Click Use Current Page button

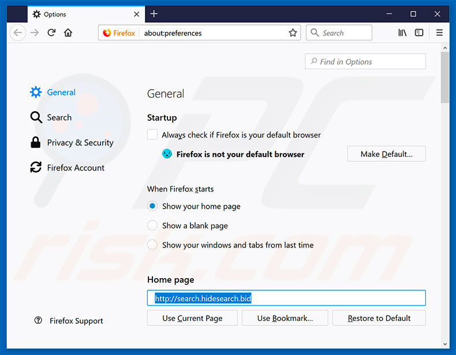(x=192, y=318)
